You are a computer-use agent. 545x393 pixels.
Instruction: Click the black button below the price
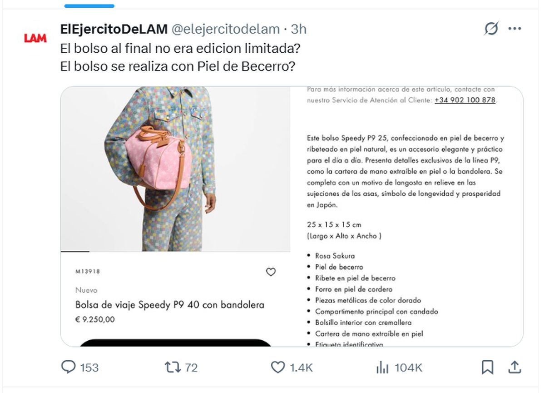tap(175, 342)
